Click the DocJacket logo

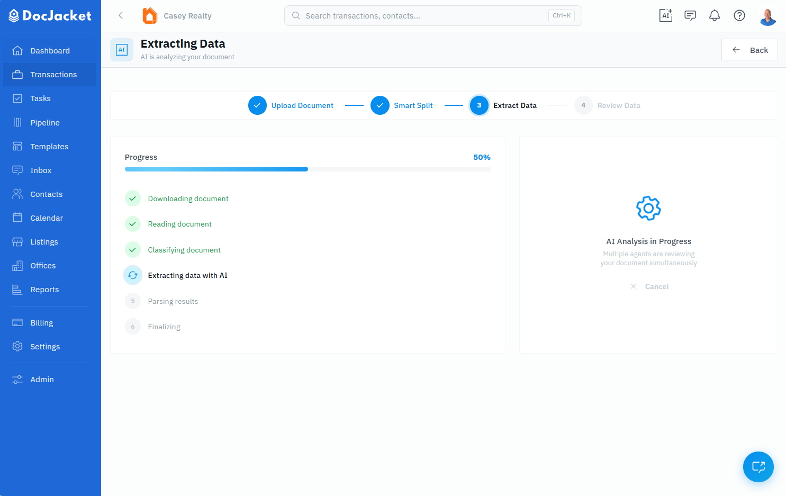click(x=50, y=15)
